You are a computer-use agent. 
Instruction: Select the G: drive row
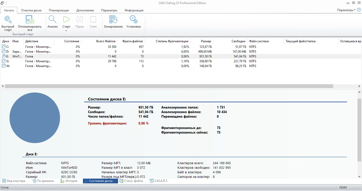[x=181, y=61]
